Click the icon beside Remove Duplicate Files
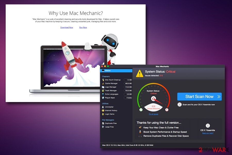232x155 pixels. (x=140, y=136)
